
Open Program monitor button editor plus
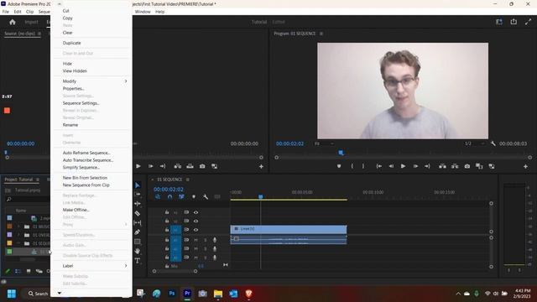pos(525,166)
